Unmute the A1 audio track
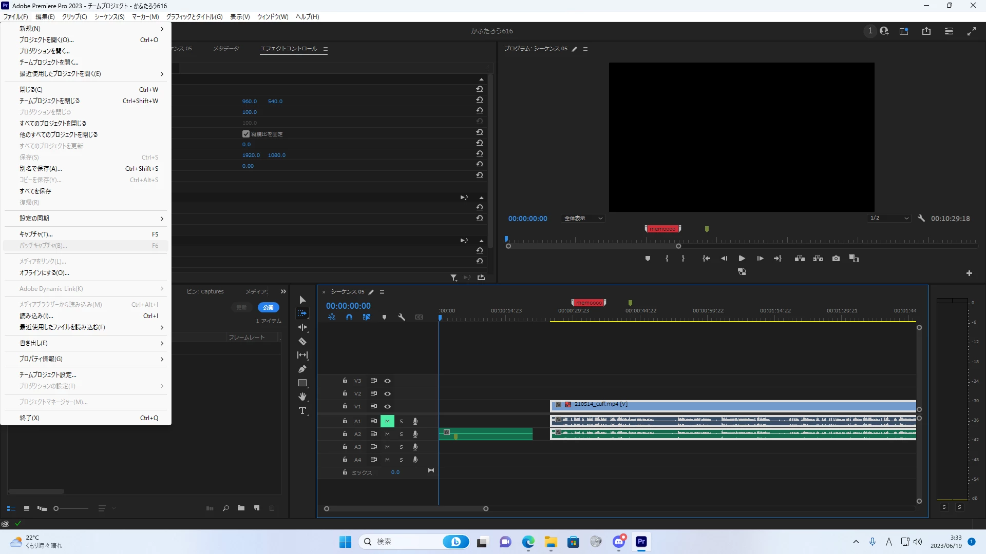986x554 pixels. [387, 422]
